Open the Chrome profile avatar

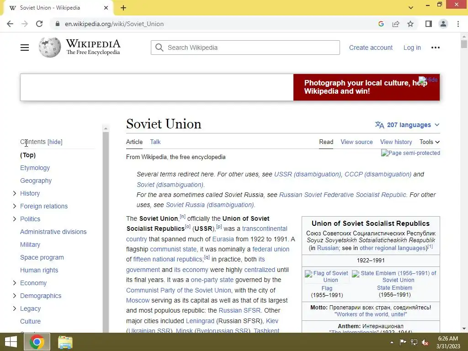pos(443,24)
